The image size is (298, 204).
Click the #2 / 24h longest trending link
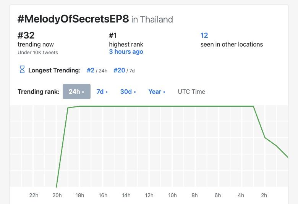tap(91, 70)
